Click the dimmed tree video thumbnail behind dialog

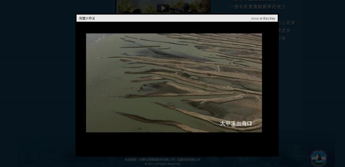163,7
